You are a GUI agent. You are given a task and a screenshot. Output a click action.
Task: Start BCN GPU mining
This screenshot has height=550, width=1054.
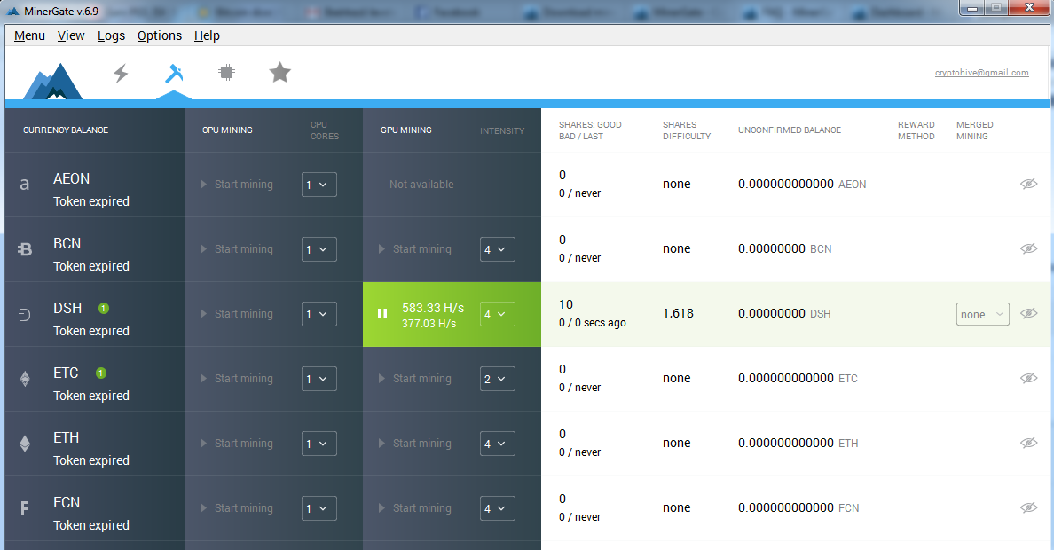414,249
